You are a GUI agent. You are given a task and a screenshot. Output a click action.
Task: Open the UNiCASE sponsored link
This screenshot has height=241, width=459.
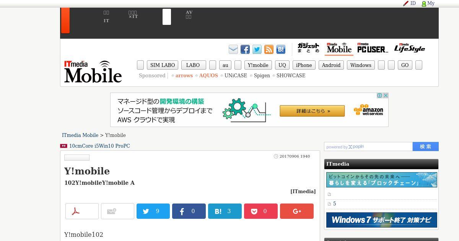point(236,76)
